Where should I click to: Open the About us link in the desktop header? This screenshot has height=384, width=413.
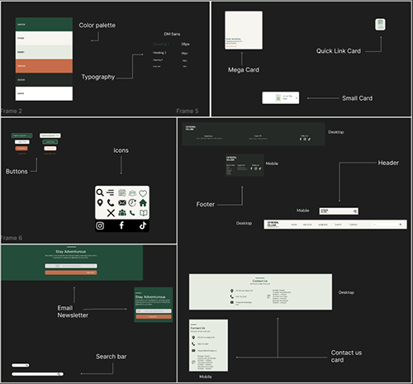tap(307, 225)
